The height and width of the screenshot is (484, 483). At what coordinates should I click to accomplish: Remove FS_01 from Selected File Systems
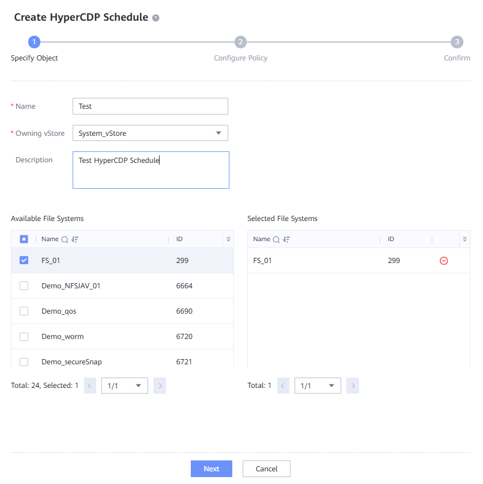[x=444, y=261]
